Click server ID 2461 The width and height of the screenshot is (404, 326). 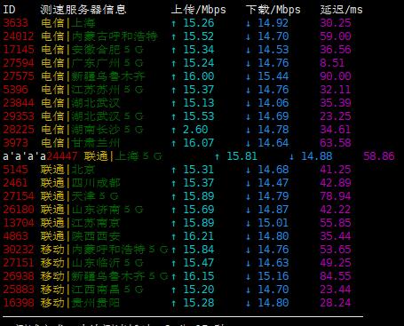coord(15,183)
